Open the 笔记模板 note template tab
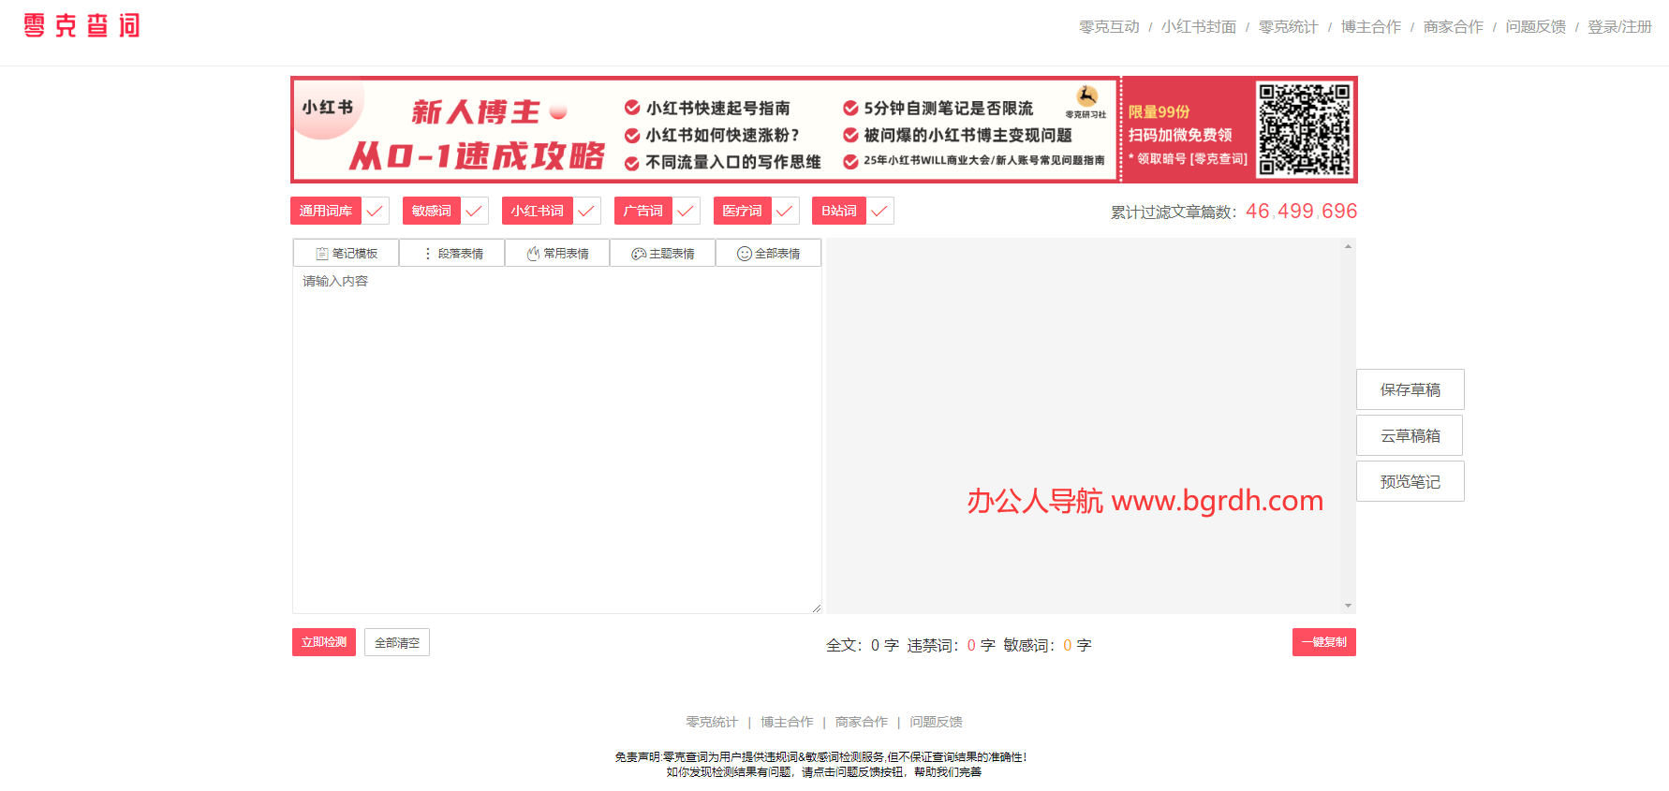Viewport: 1669px width, 791px height. point(346,254)
